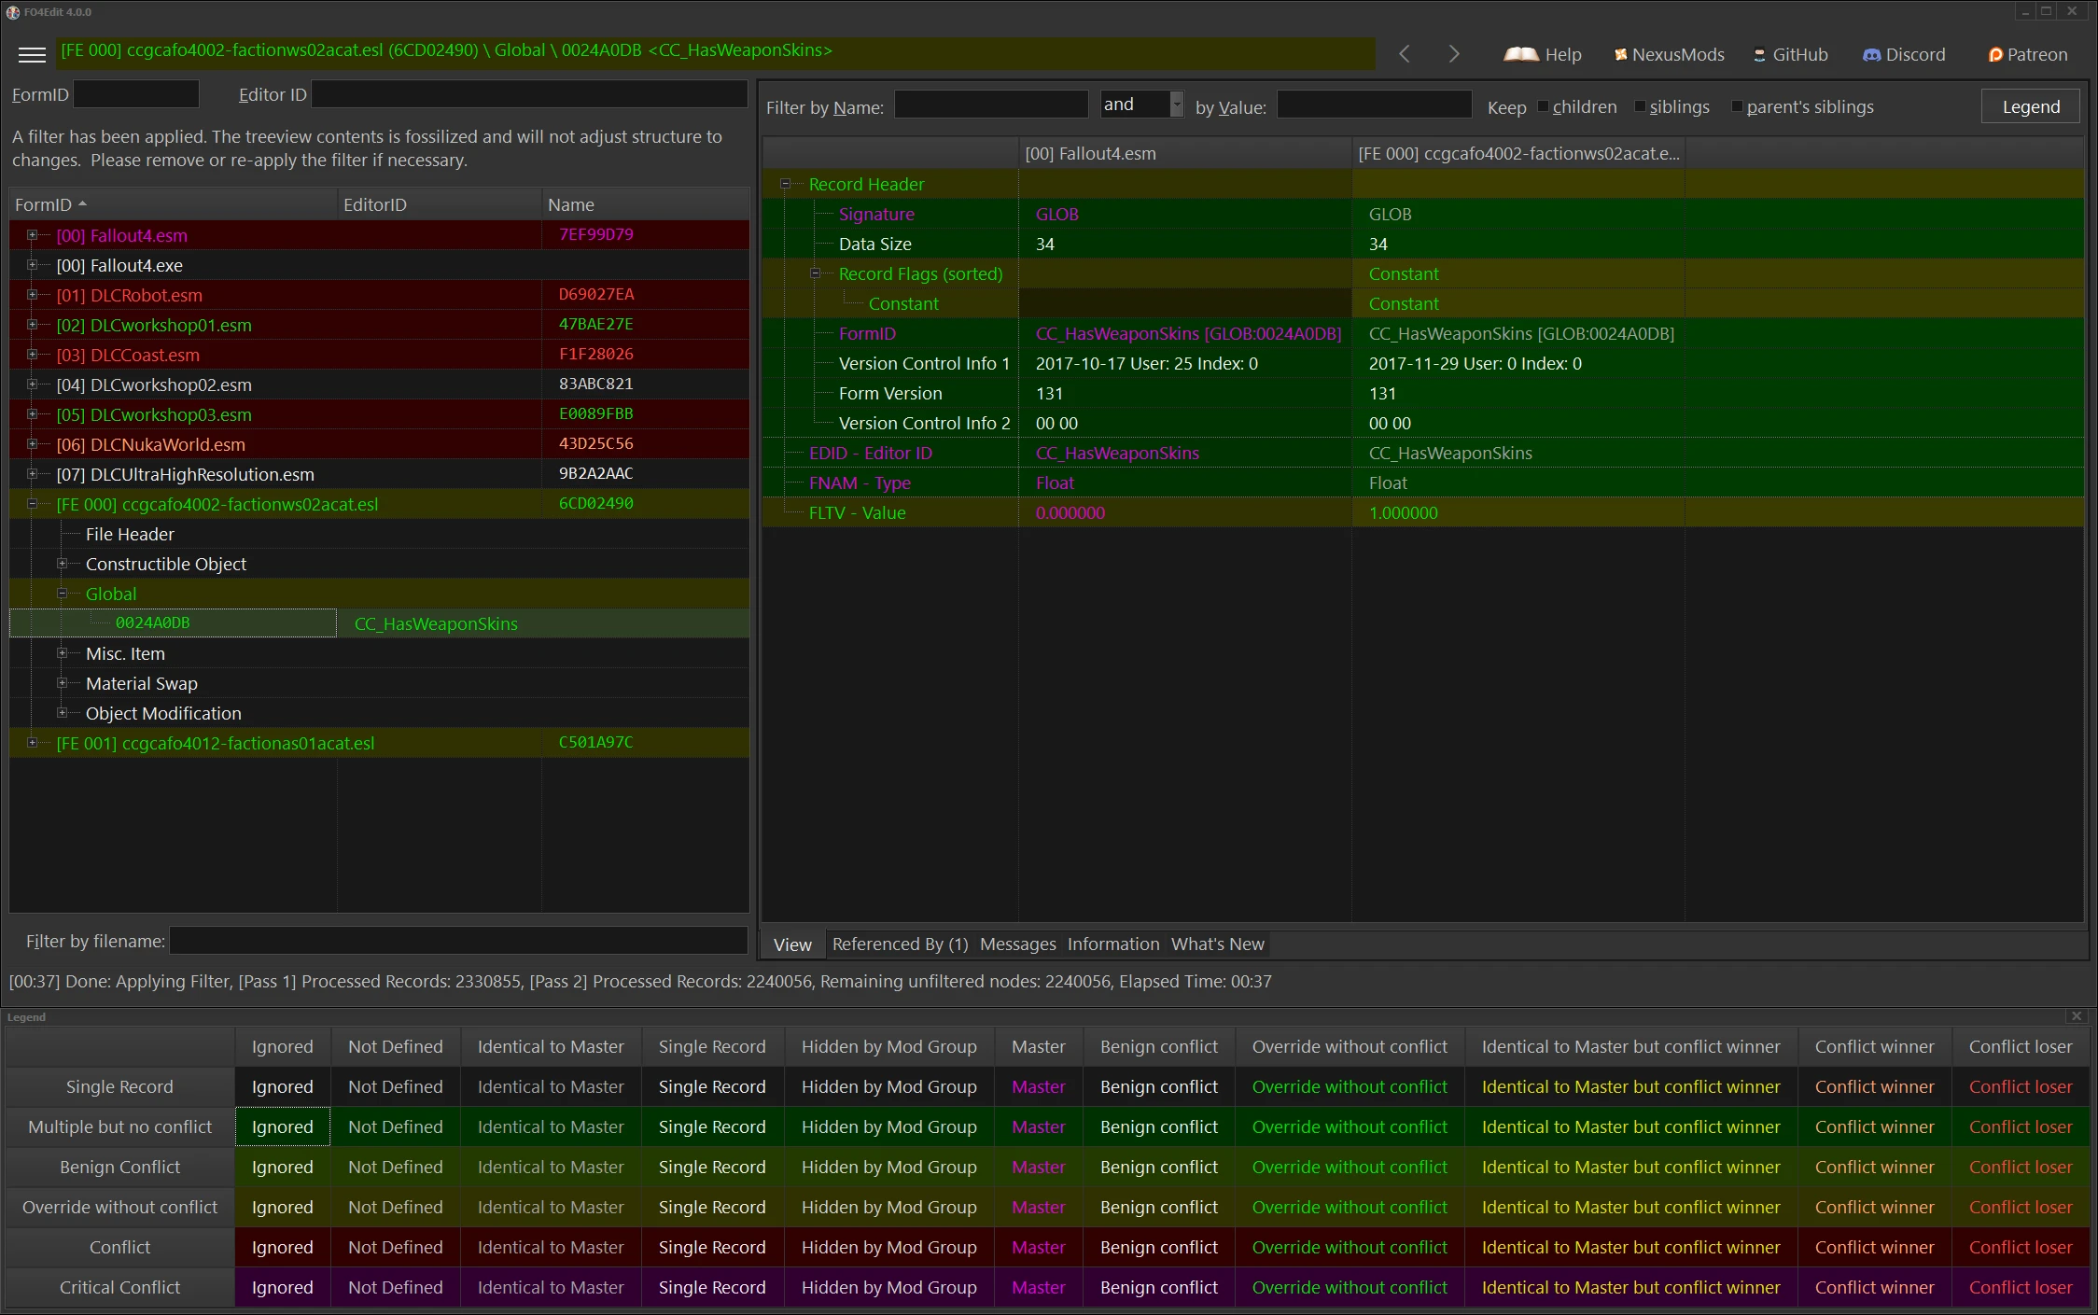
Task: Collapse the Record Header section
Action: pyautogui.click(x=785, y=184)
